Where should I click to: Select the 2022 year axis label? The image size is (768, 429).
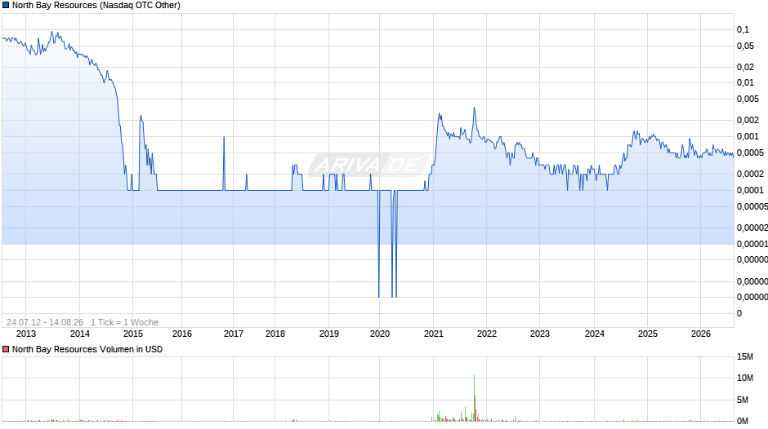[x=486, y=334]
